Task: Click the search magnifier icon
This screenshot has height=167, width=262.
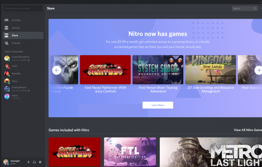Action: tap(255, 8)
